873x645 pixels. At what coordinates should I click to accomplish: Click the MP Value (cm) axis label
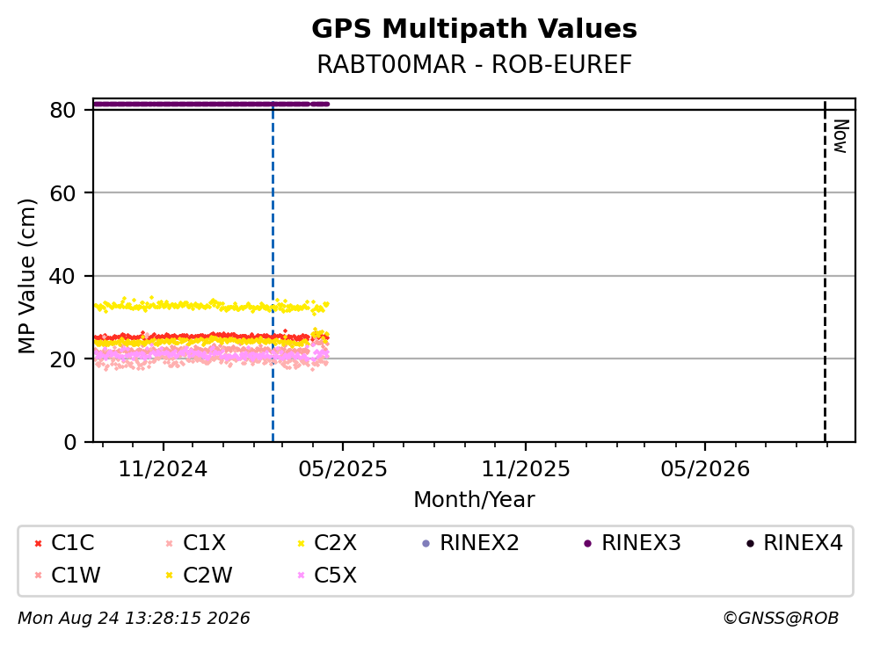(x=26, y=276)
